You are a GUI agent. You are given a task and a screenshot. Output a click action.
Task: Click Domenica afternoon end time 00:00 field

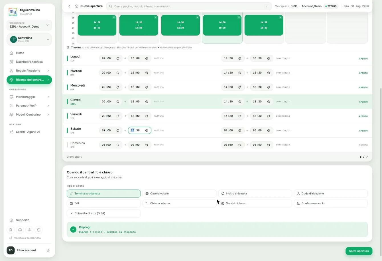tap(262, 145)
